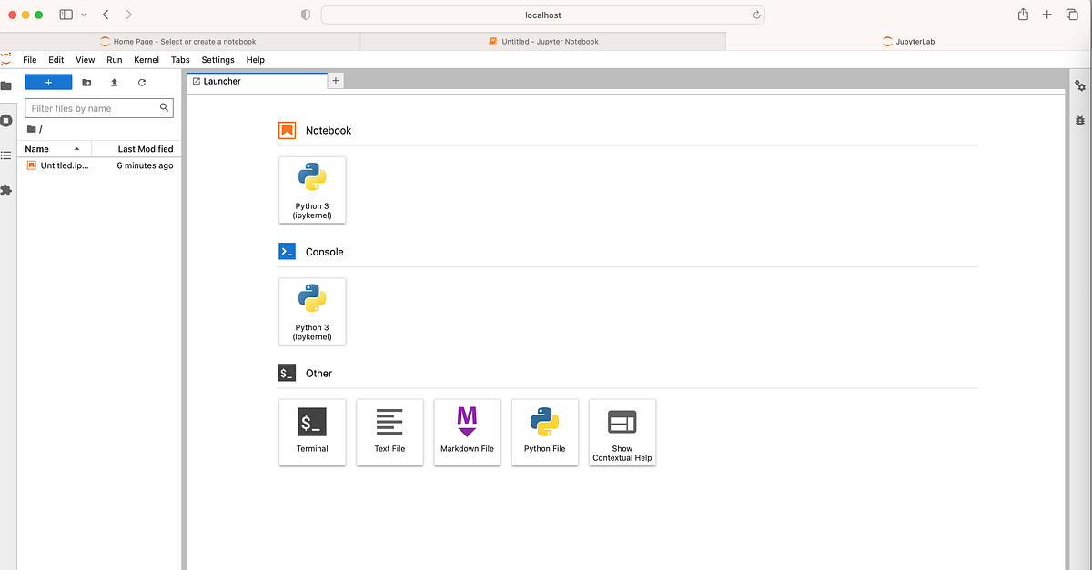Show Contextual Help from the Launcher
Viewport: 1092px width, 570px height.
point(622,432)
